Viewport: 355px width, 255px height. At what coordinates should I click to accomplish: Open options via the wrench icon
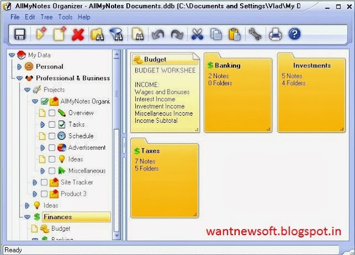pyautogui.click(x=255, y=34)
